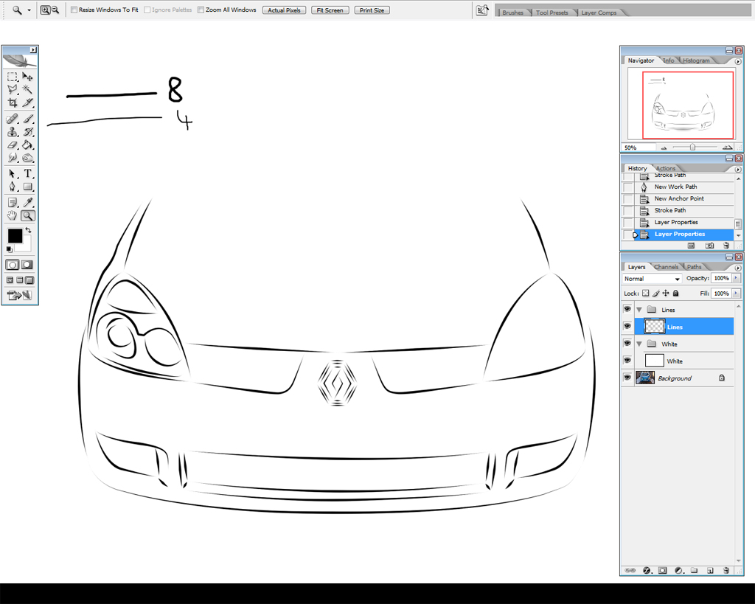The image size is (755, 604).
Task: Enable Resize Windows To Fit checkbox
Action: [74, 10]
